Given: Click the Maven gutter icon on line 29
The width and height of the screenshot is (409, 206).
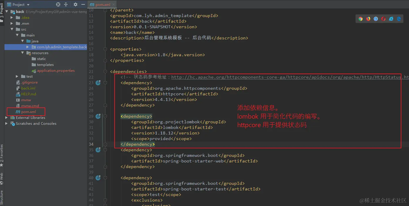Looking at the screenshot, I should tap(98, 116).
